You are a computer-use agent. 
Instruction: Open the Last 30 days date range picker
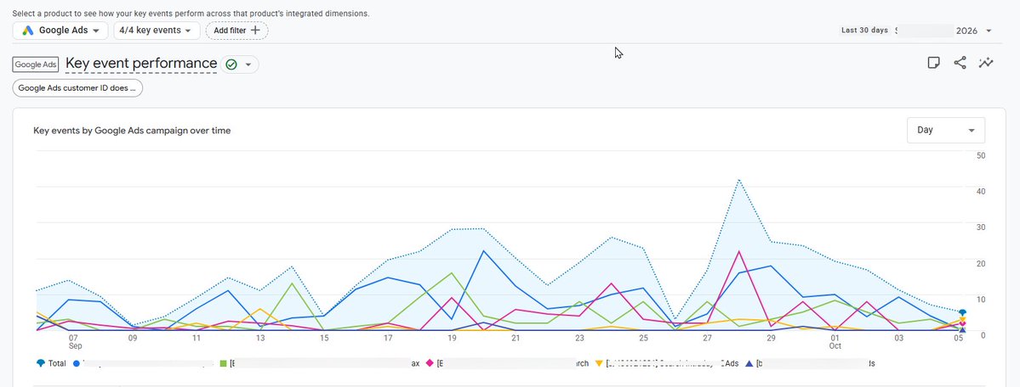(x=916, y=31)
